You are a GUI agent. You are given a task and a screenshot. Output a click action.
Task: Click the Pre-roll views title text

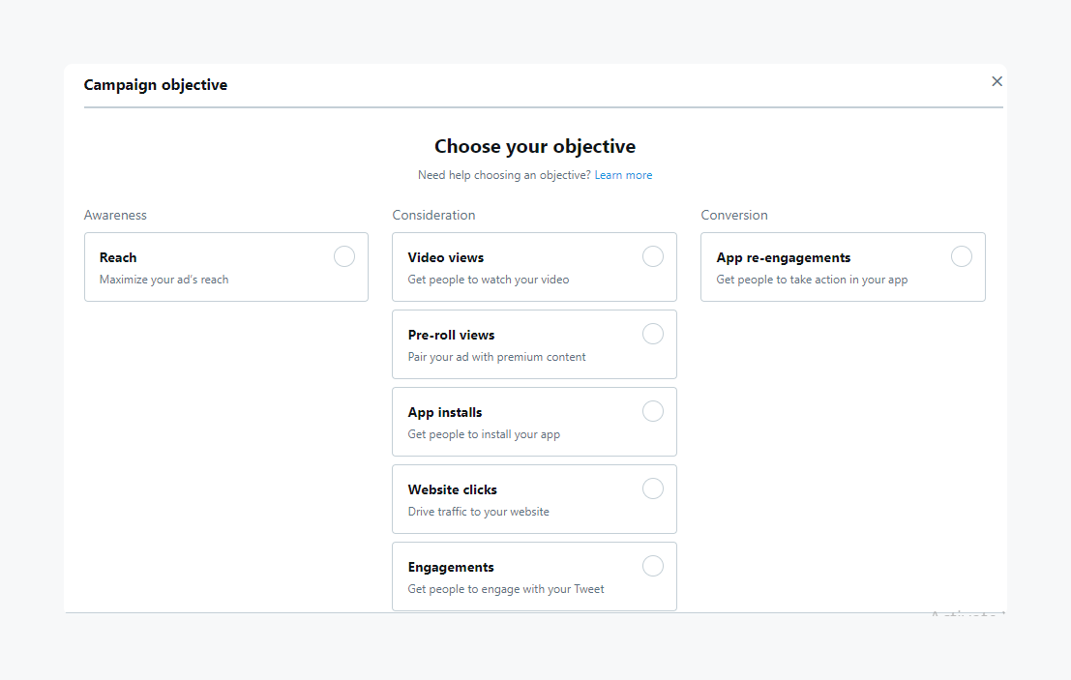451,335
